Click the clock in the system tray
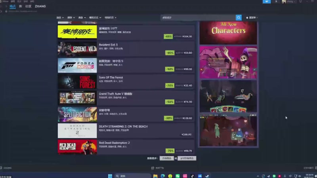 (x=309, y=176)
